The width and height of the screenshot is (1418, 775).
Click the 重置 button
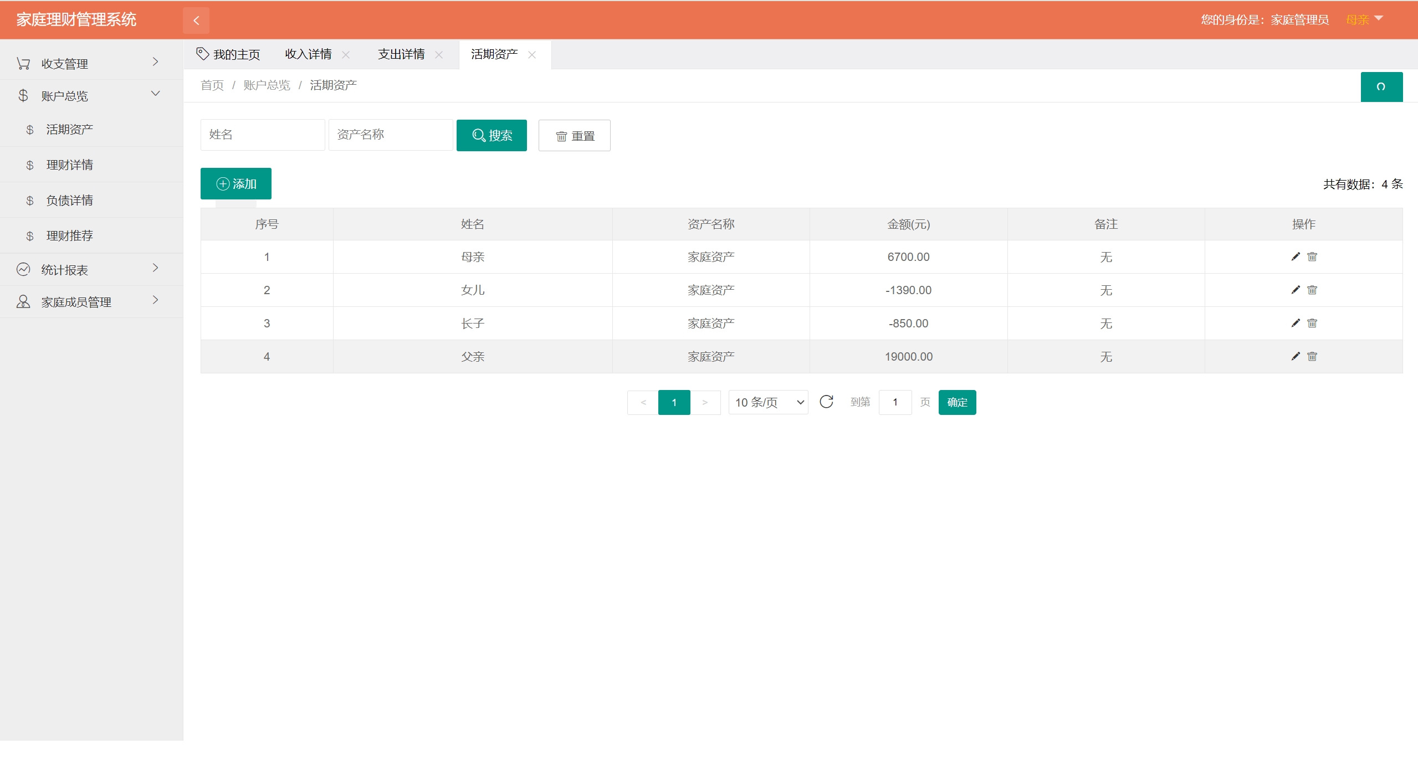tap(574, 135)
